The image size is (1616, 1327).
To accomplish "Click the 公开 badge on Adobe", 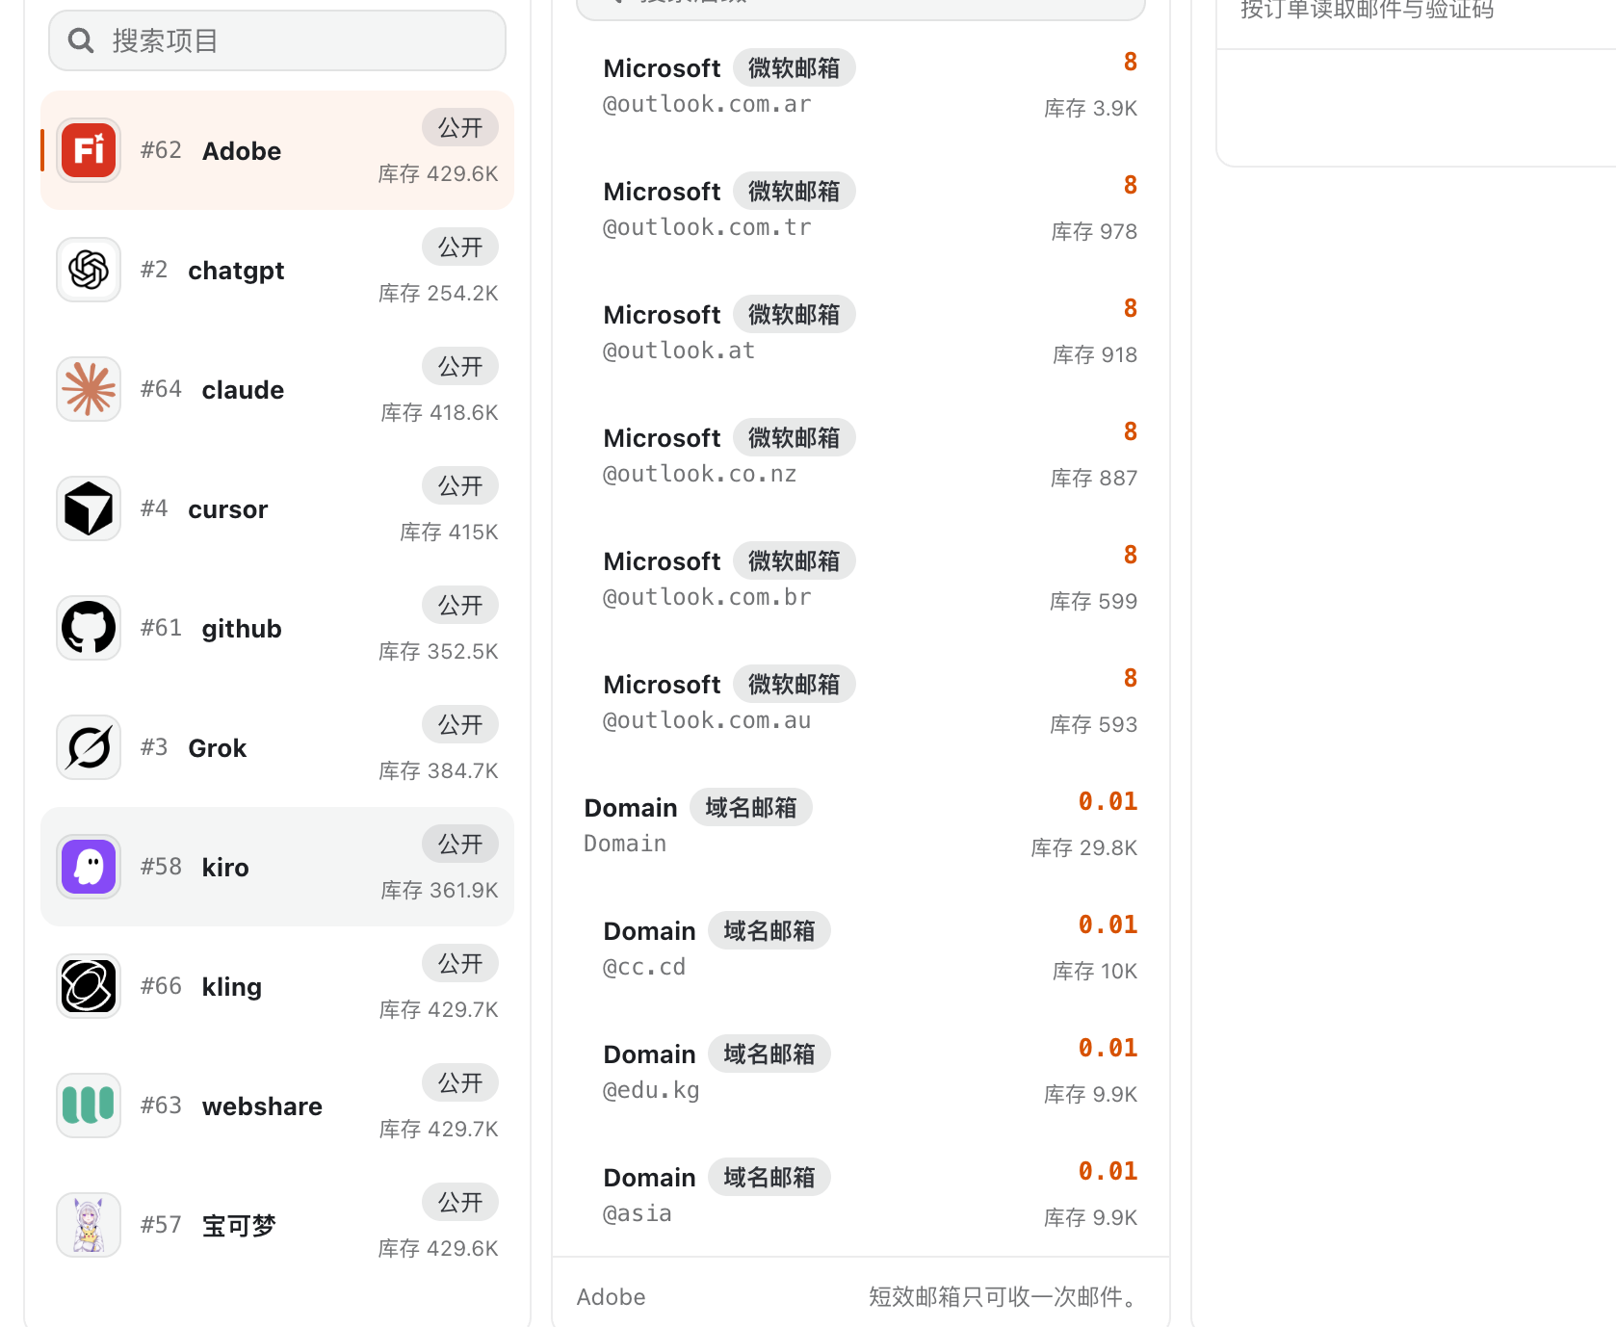I will [460, 127].
